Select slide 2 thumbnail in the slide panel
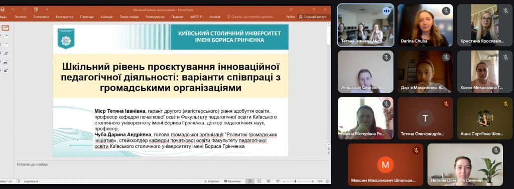514x189 pixels. [x=6, y=36]
